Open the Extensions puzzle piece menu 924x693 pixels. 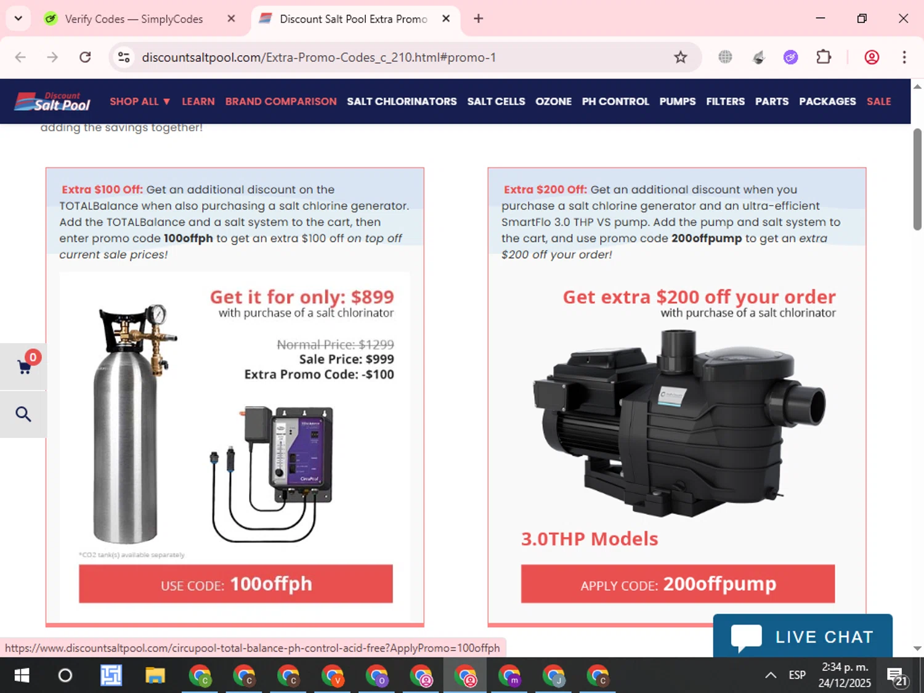click(824, 57)
